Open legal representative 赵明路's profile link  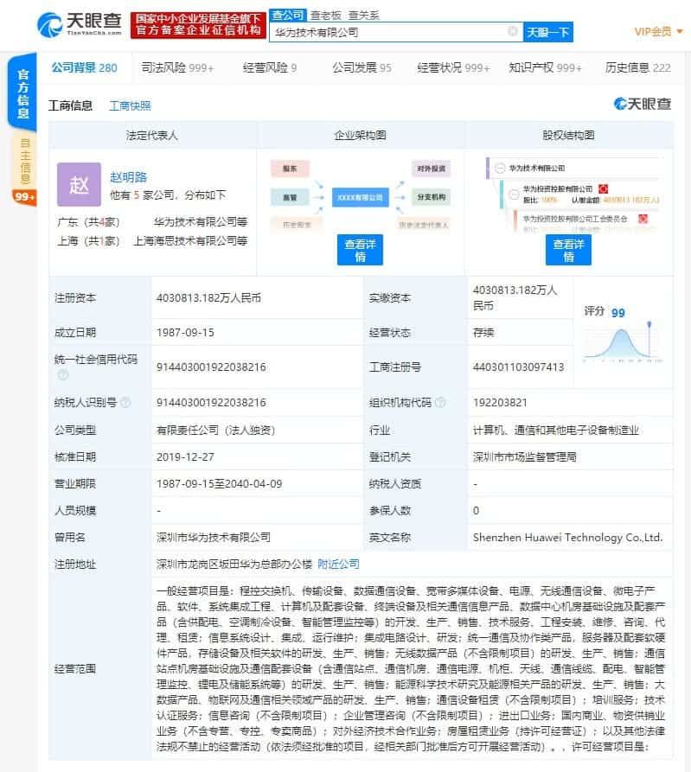pyautogui.click(x=128, y=176)
